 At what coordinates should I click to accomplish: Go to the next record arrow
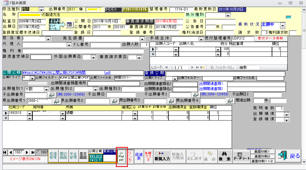pyautogui.click(x=27, y=152)
